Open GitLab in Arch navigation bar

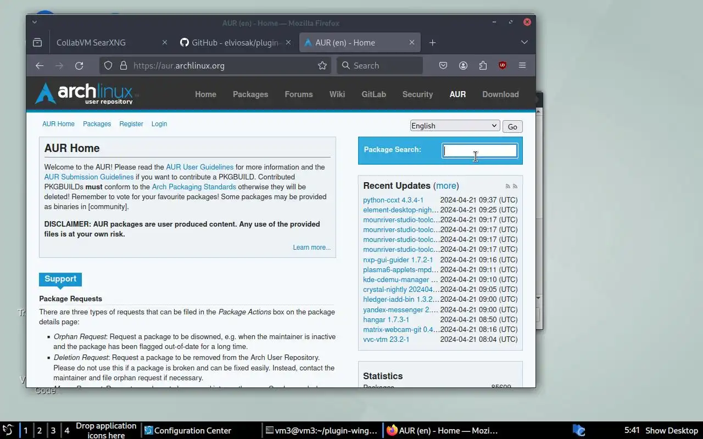tap(373, 94)
